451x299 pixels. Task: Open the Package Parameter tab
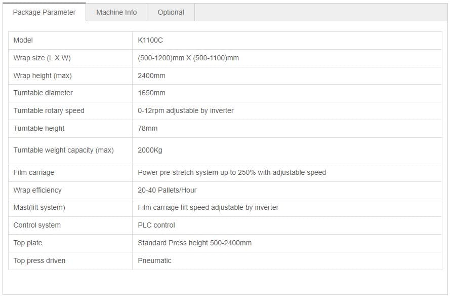point(45,12)
